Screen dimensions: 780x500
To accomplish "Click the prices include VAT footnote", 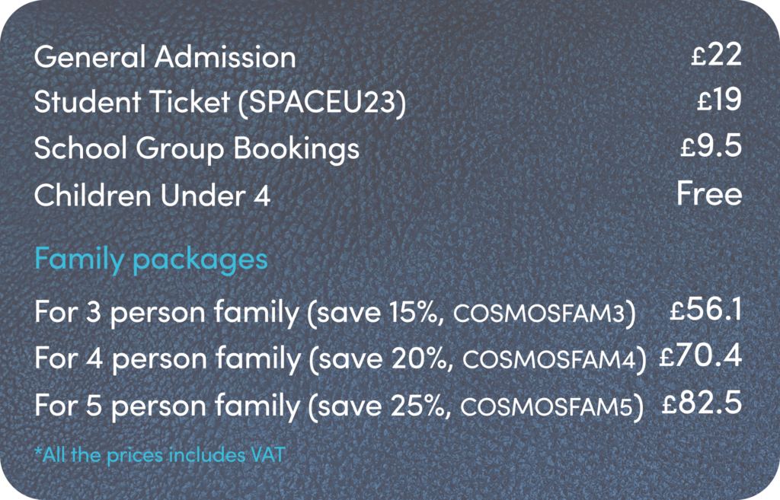I will (x=160, y=455).
